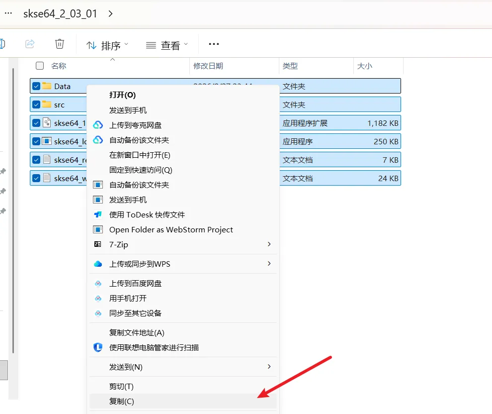This screenshot has width=492, height=414.
Task: Choose 剪切(T) from the context menu
Action: (183, 386)
